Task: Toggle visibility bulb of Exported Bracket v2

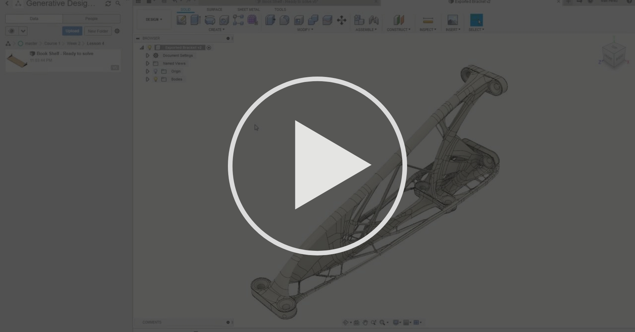Action: [x=150, y=48]
